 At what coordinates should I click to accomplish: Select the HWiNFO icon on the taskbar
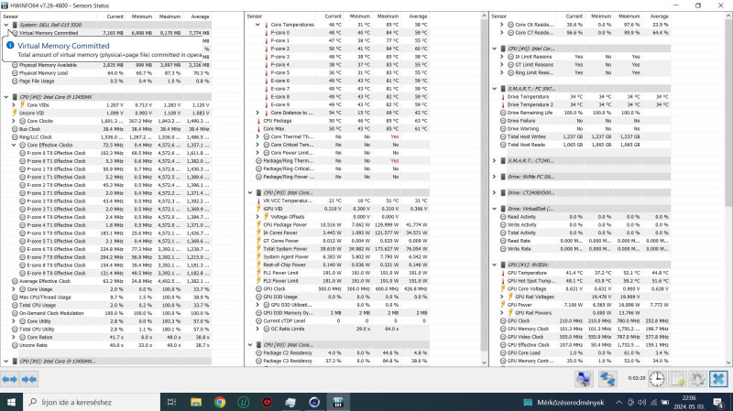point(338,402)
